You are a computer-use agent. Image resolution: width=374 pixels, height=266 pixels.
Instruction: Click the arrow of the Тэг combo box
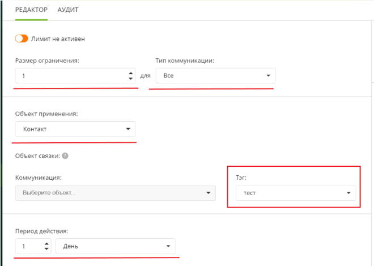coord(348,193)
